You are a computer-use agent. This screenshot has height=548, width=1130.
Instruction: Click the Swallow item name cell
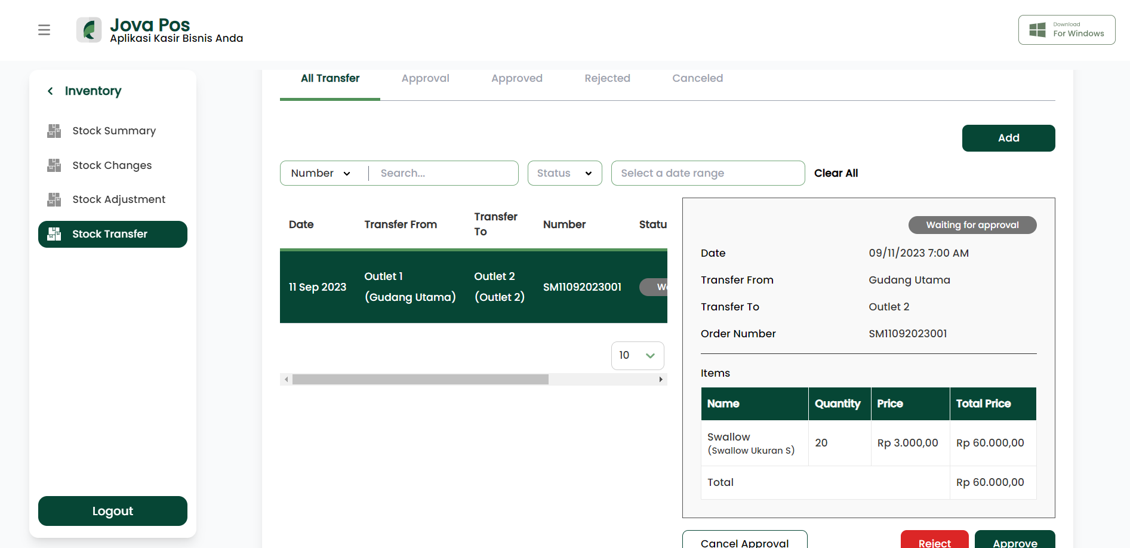(x=755, y=443)
